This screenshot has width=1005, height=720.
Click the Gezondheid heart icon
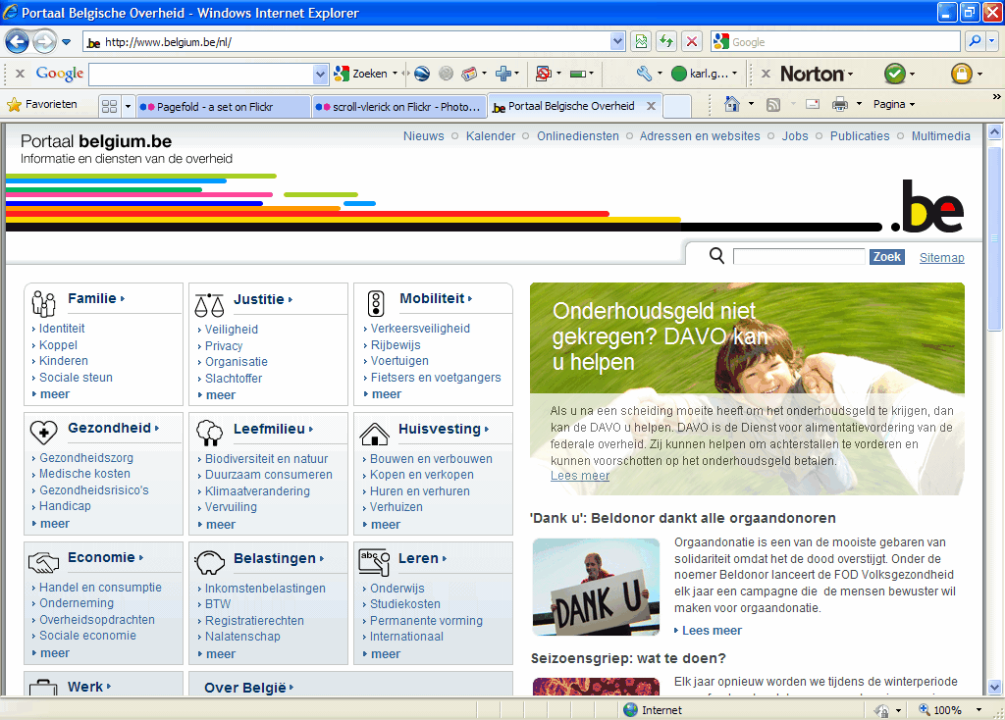coord(43,433)
